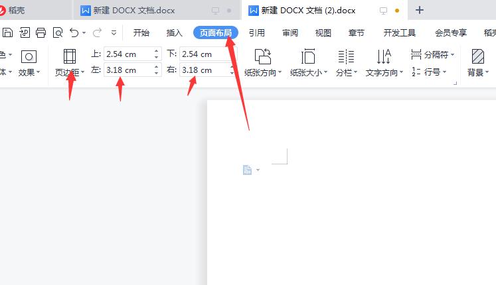Open the 视图 ribbon tab

(x=323, y=33)
